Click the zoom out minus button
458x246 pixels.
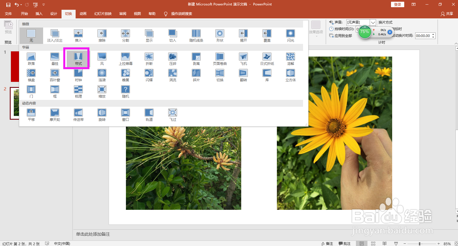405,244
